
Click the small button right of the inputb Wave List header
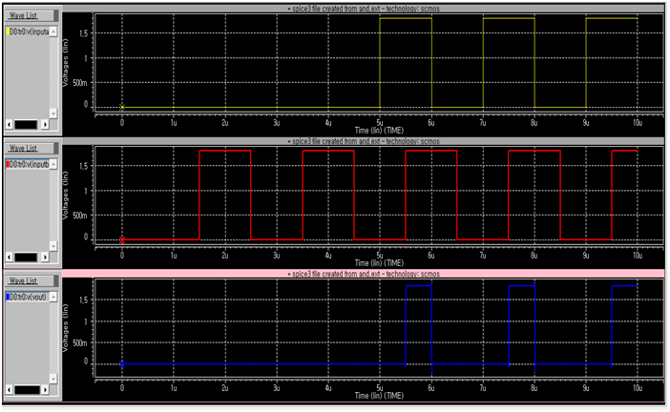[56, 149]
